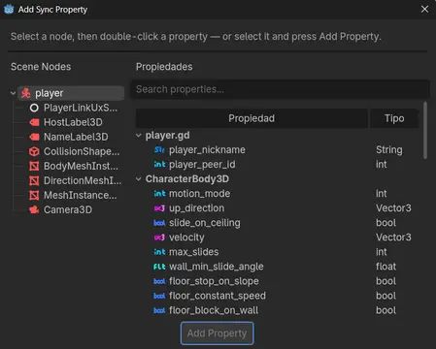Click the int icon beside player_peer_id

(159, 165)
